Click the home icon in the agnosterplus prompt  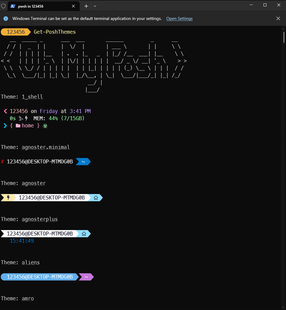tap(83, 234)
